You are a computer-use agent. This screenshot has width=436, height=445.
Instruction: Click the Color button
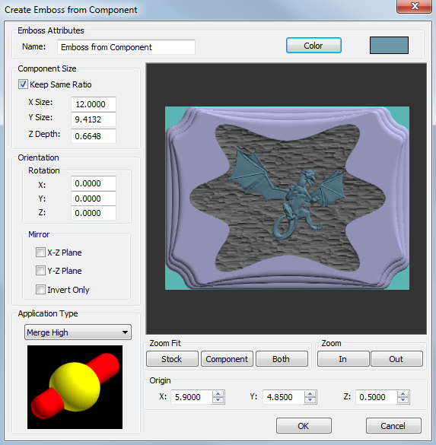point(313,46)
